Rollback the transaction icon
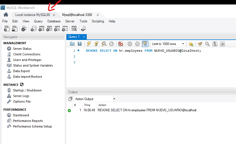The width and height of the screenshot is (236, 144). tap(137, 44)
